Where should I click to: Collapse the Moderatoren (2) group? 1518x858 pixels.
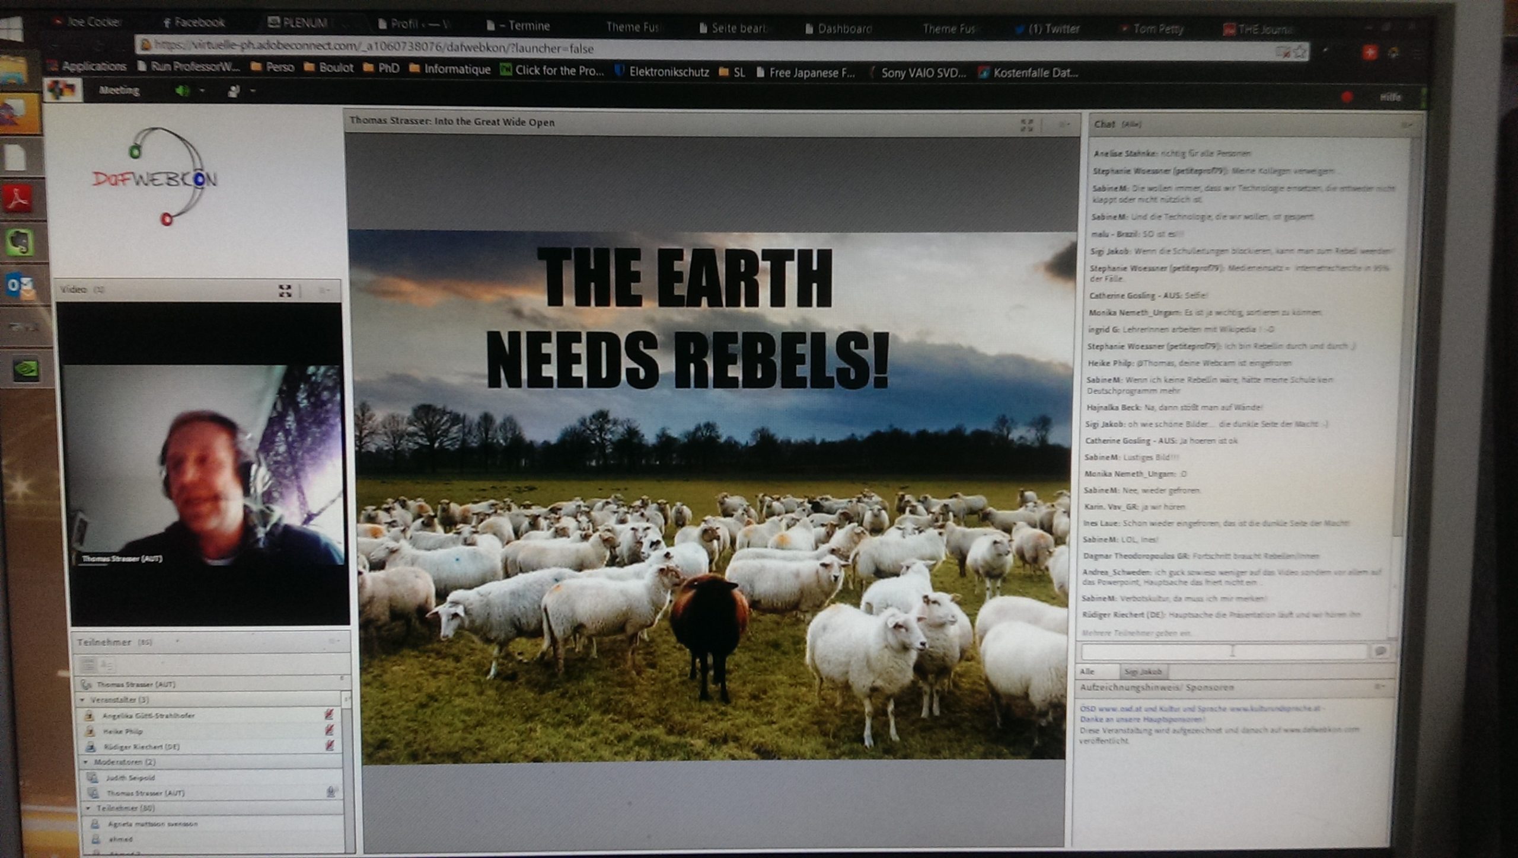(x=87, y=762)
